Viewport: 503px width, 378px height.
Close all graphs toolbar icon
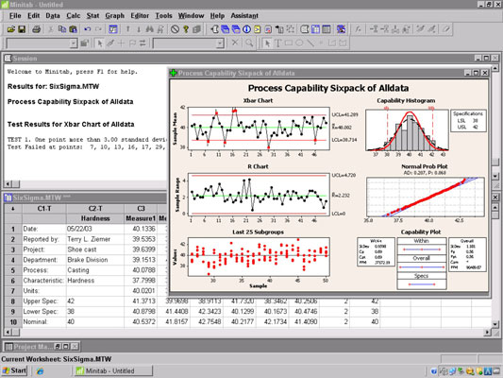(341, 29)
